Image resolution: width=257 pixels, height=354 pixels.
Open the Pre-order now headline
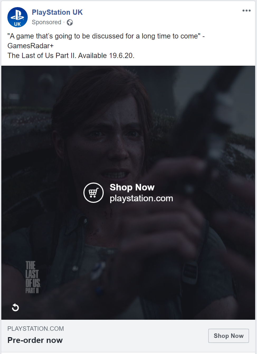point(35,340)
